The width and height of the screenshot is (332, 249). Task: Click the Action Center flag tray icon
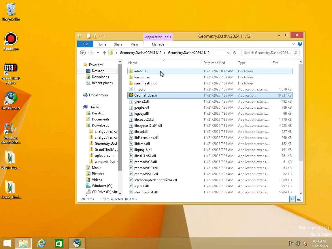point(291,244)
